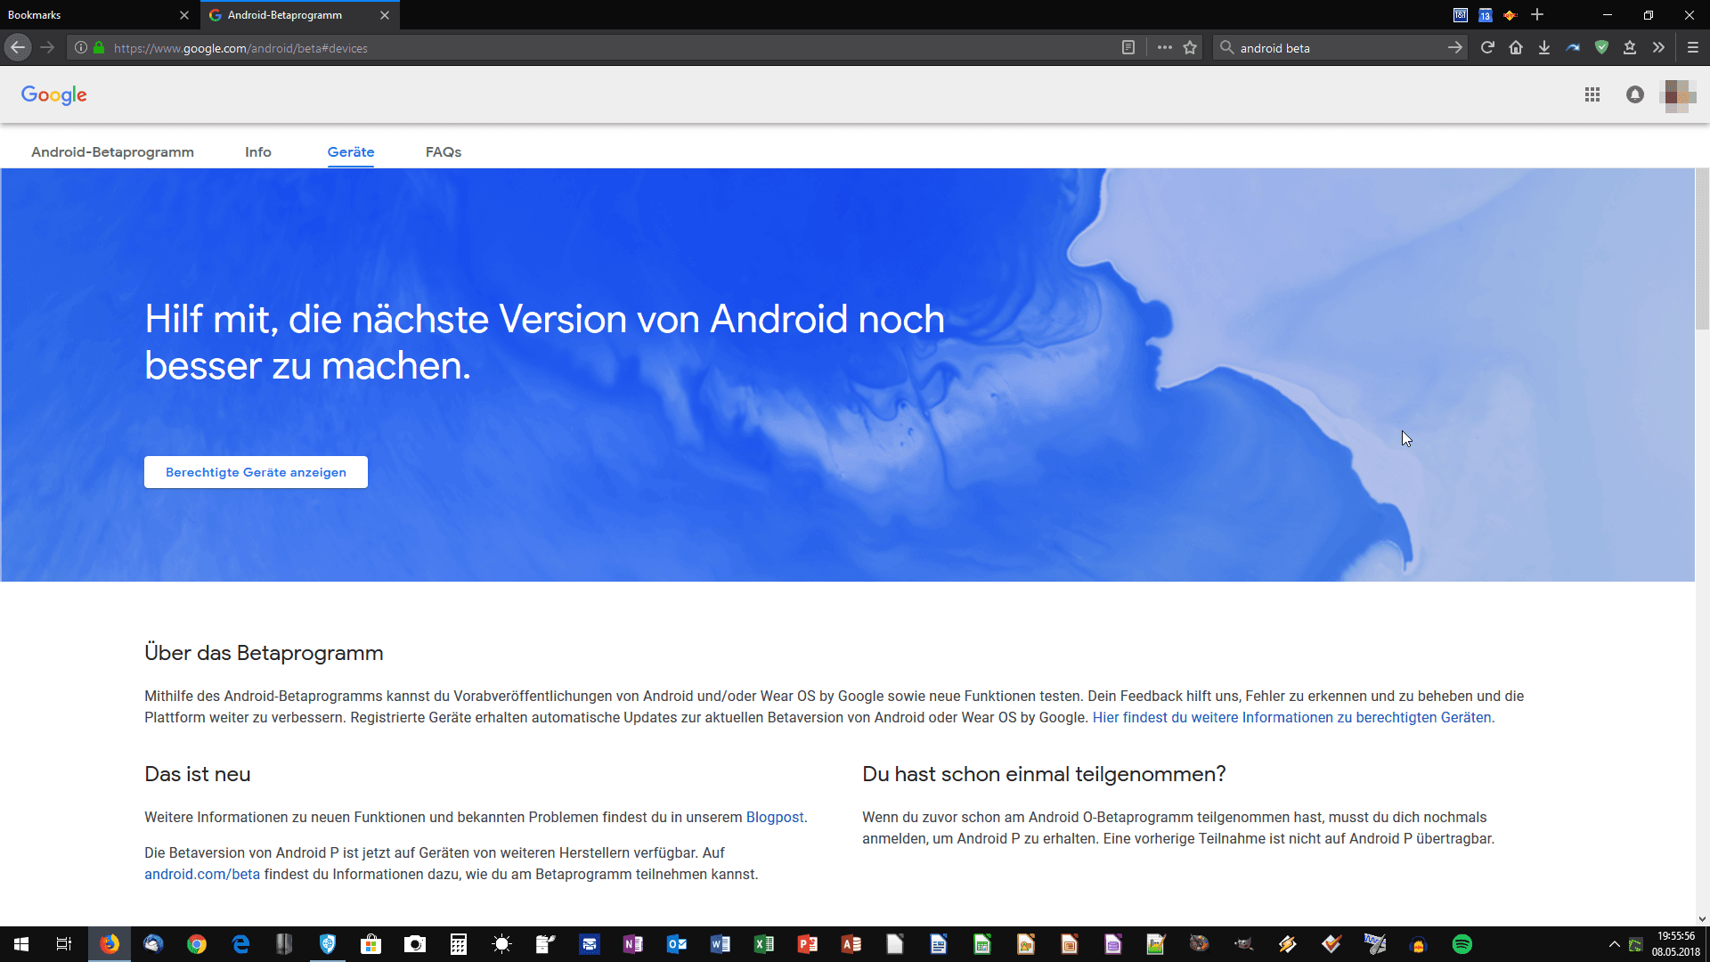The height and width of the screenshot is (962, 1710).
Task: Open the Info section
Action: pos(258,152)
